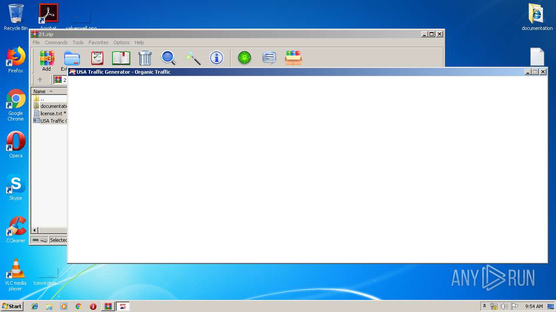Switch to USA Traffic Generator taskbar button
The height and width of the screenshot is (312, 556).
[123, 306]
